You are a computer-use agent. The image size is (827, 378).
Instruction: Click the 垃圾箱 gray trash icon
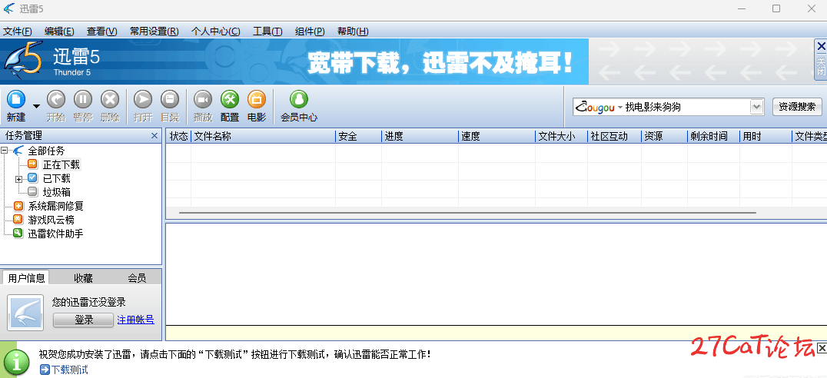(33, 192)
